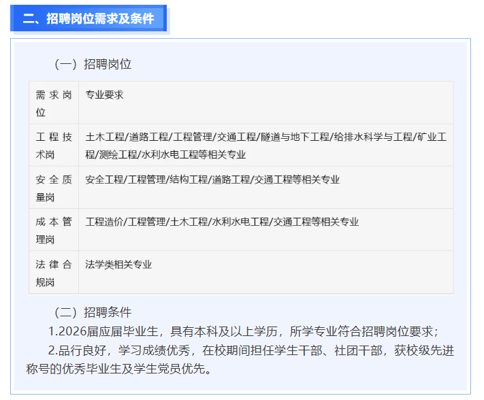Click the 专业要求 column header
484x400 pixels.
click(104, 95)
